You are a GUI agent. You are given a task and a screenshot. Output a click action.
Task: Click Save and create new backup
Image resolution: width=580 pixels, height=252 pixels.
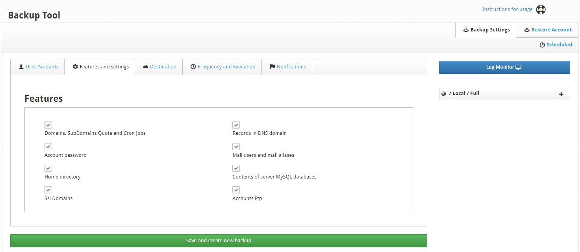pos(219,241)
